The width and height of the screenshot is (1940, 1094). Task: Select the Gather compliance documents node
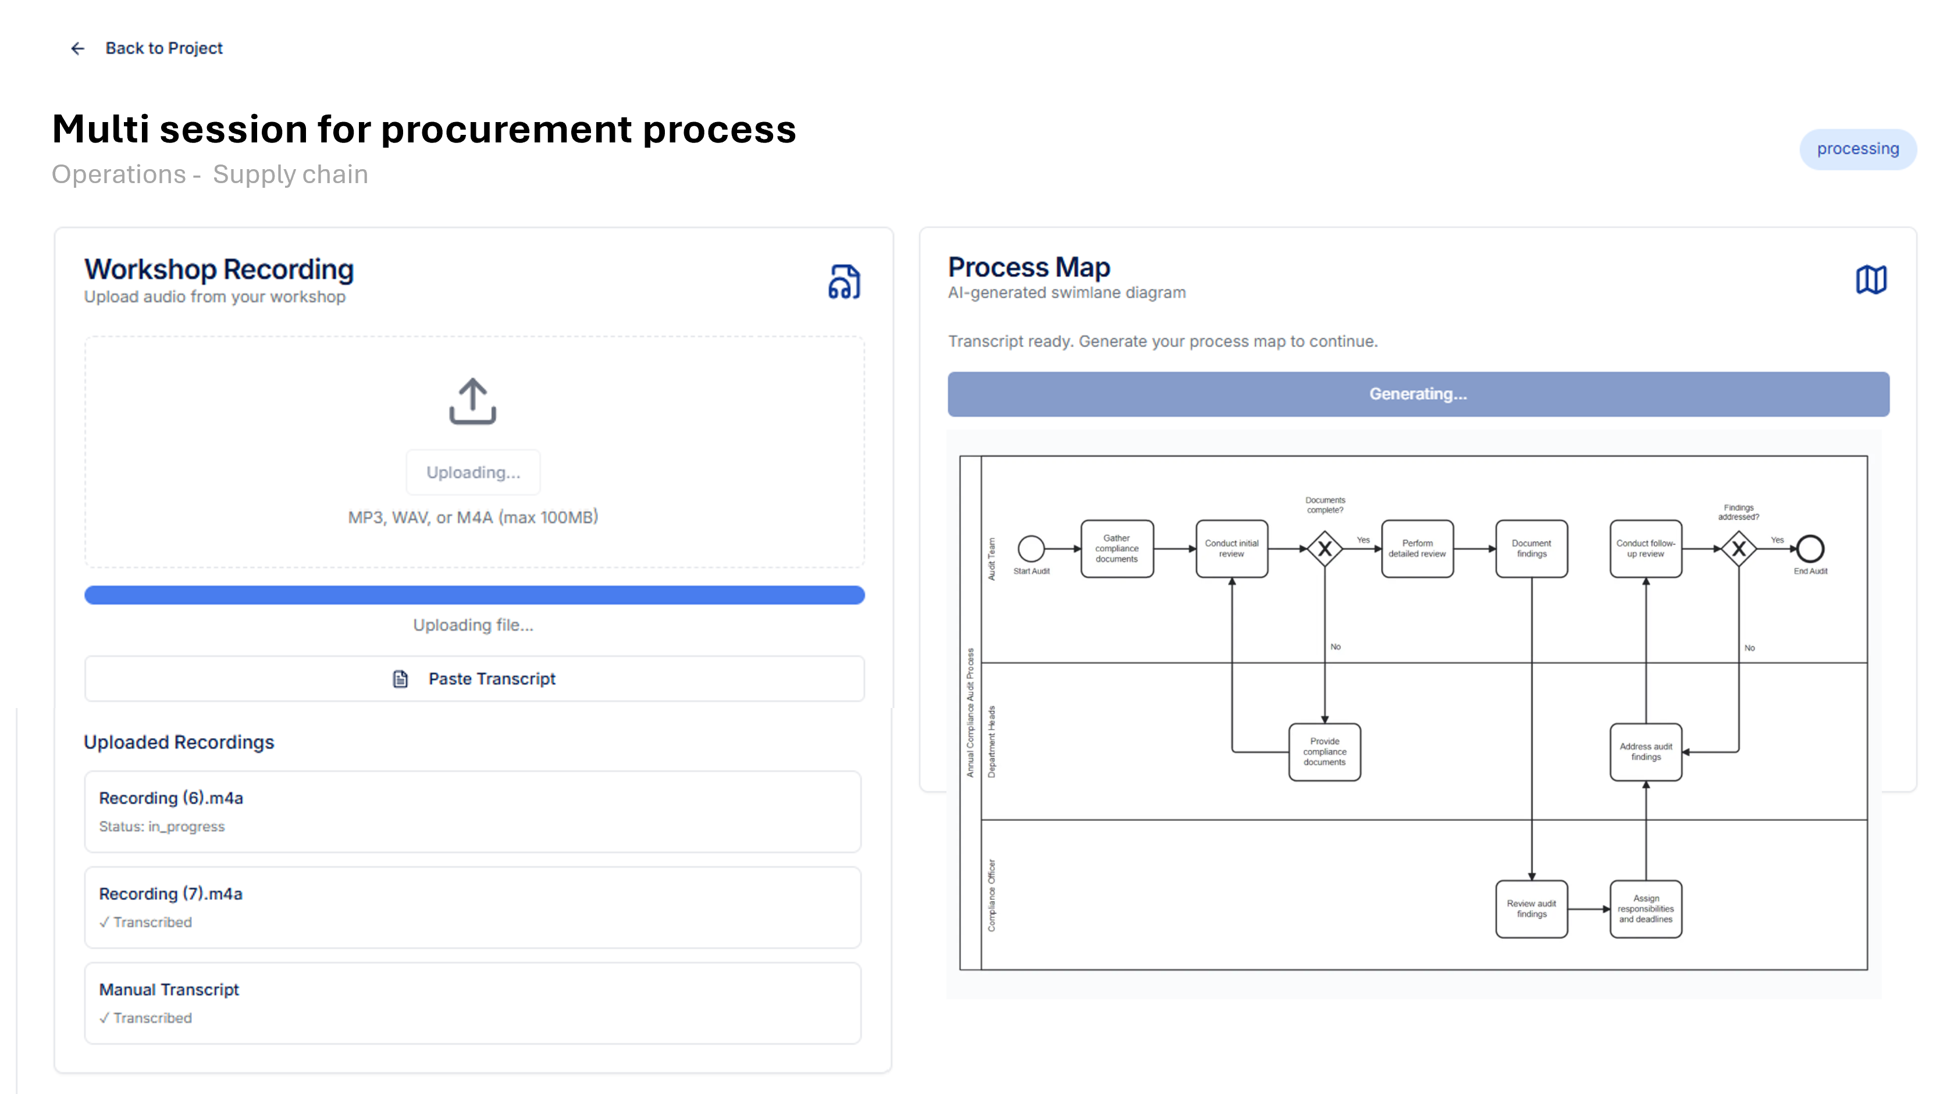(x=1117, y=549)
